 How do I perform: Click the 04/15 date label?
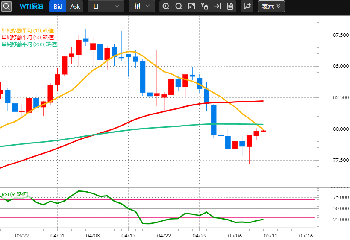(128, 236)
